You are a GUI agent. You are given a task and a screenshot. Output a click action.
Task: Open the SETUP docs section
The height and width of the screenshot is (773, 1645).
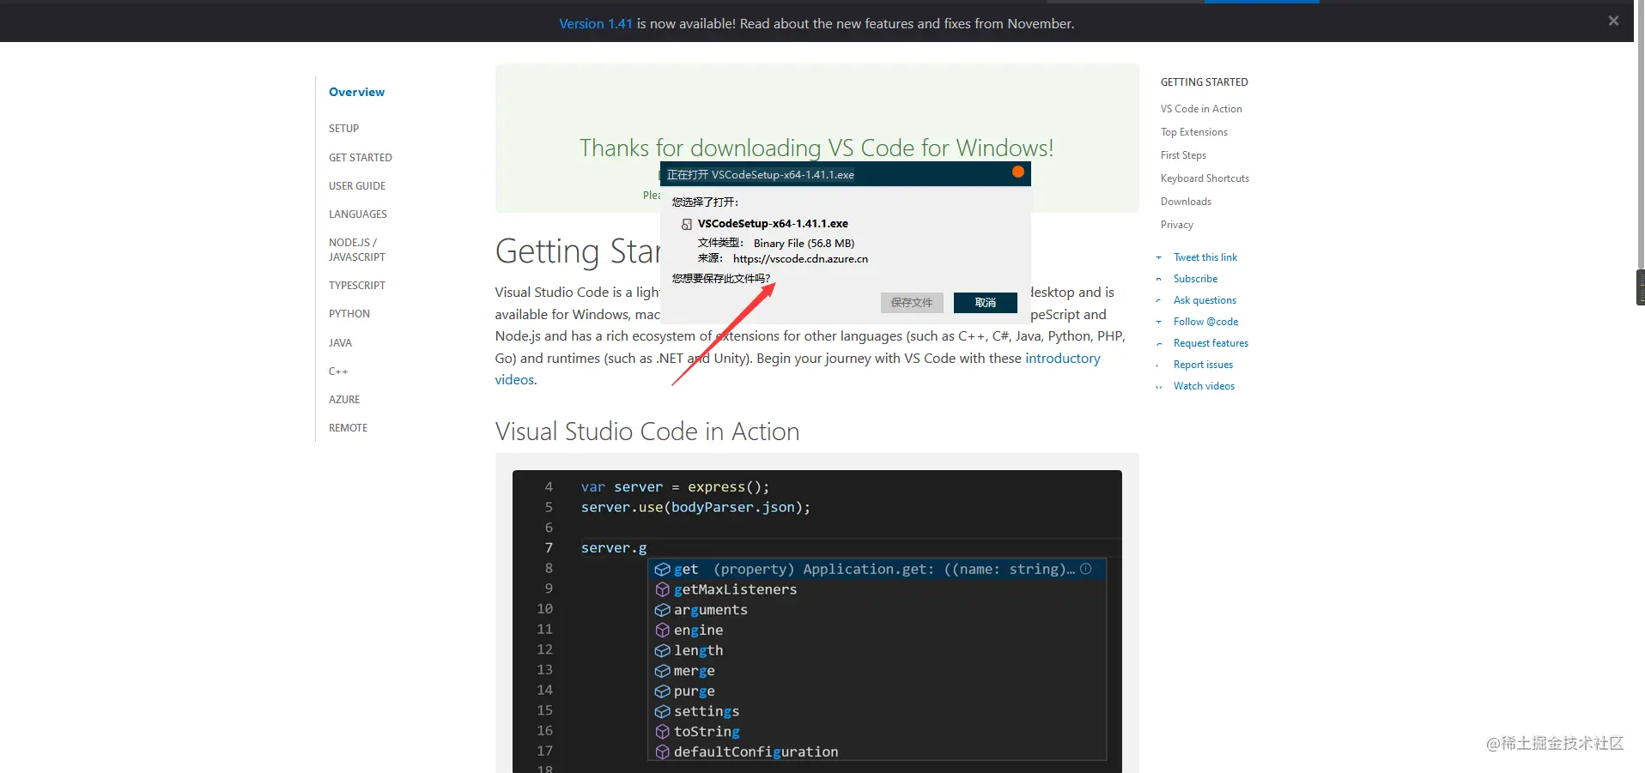tap(343, 129)
